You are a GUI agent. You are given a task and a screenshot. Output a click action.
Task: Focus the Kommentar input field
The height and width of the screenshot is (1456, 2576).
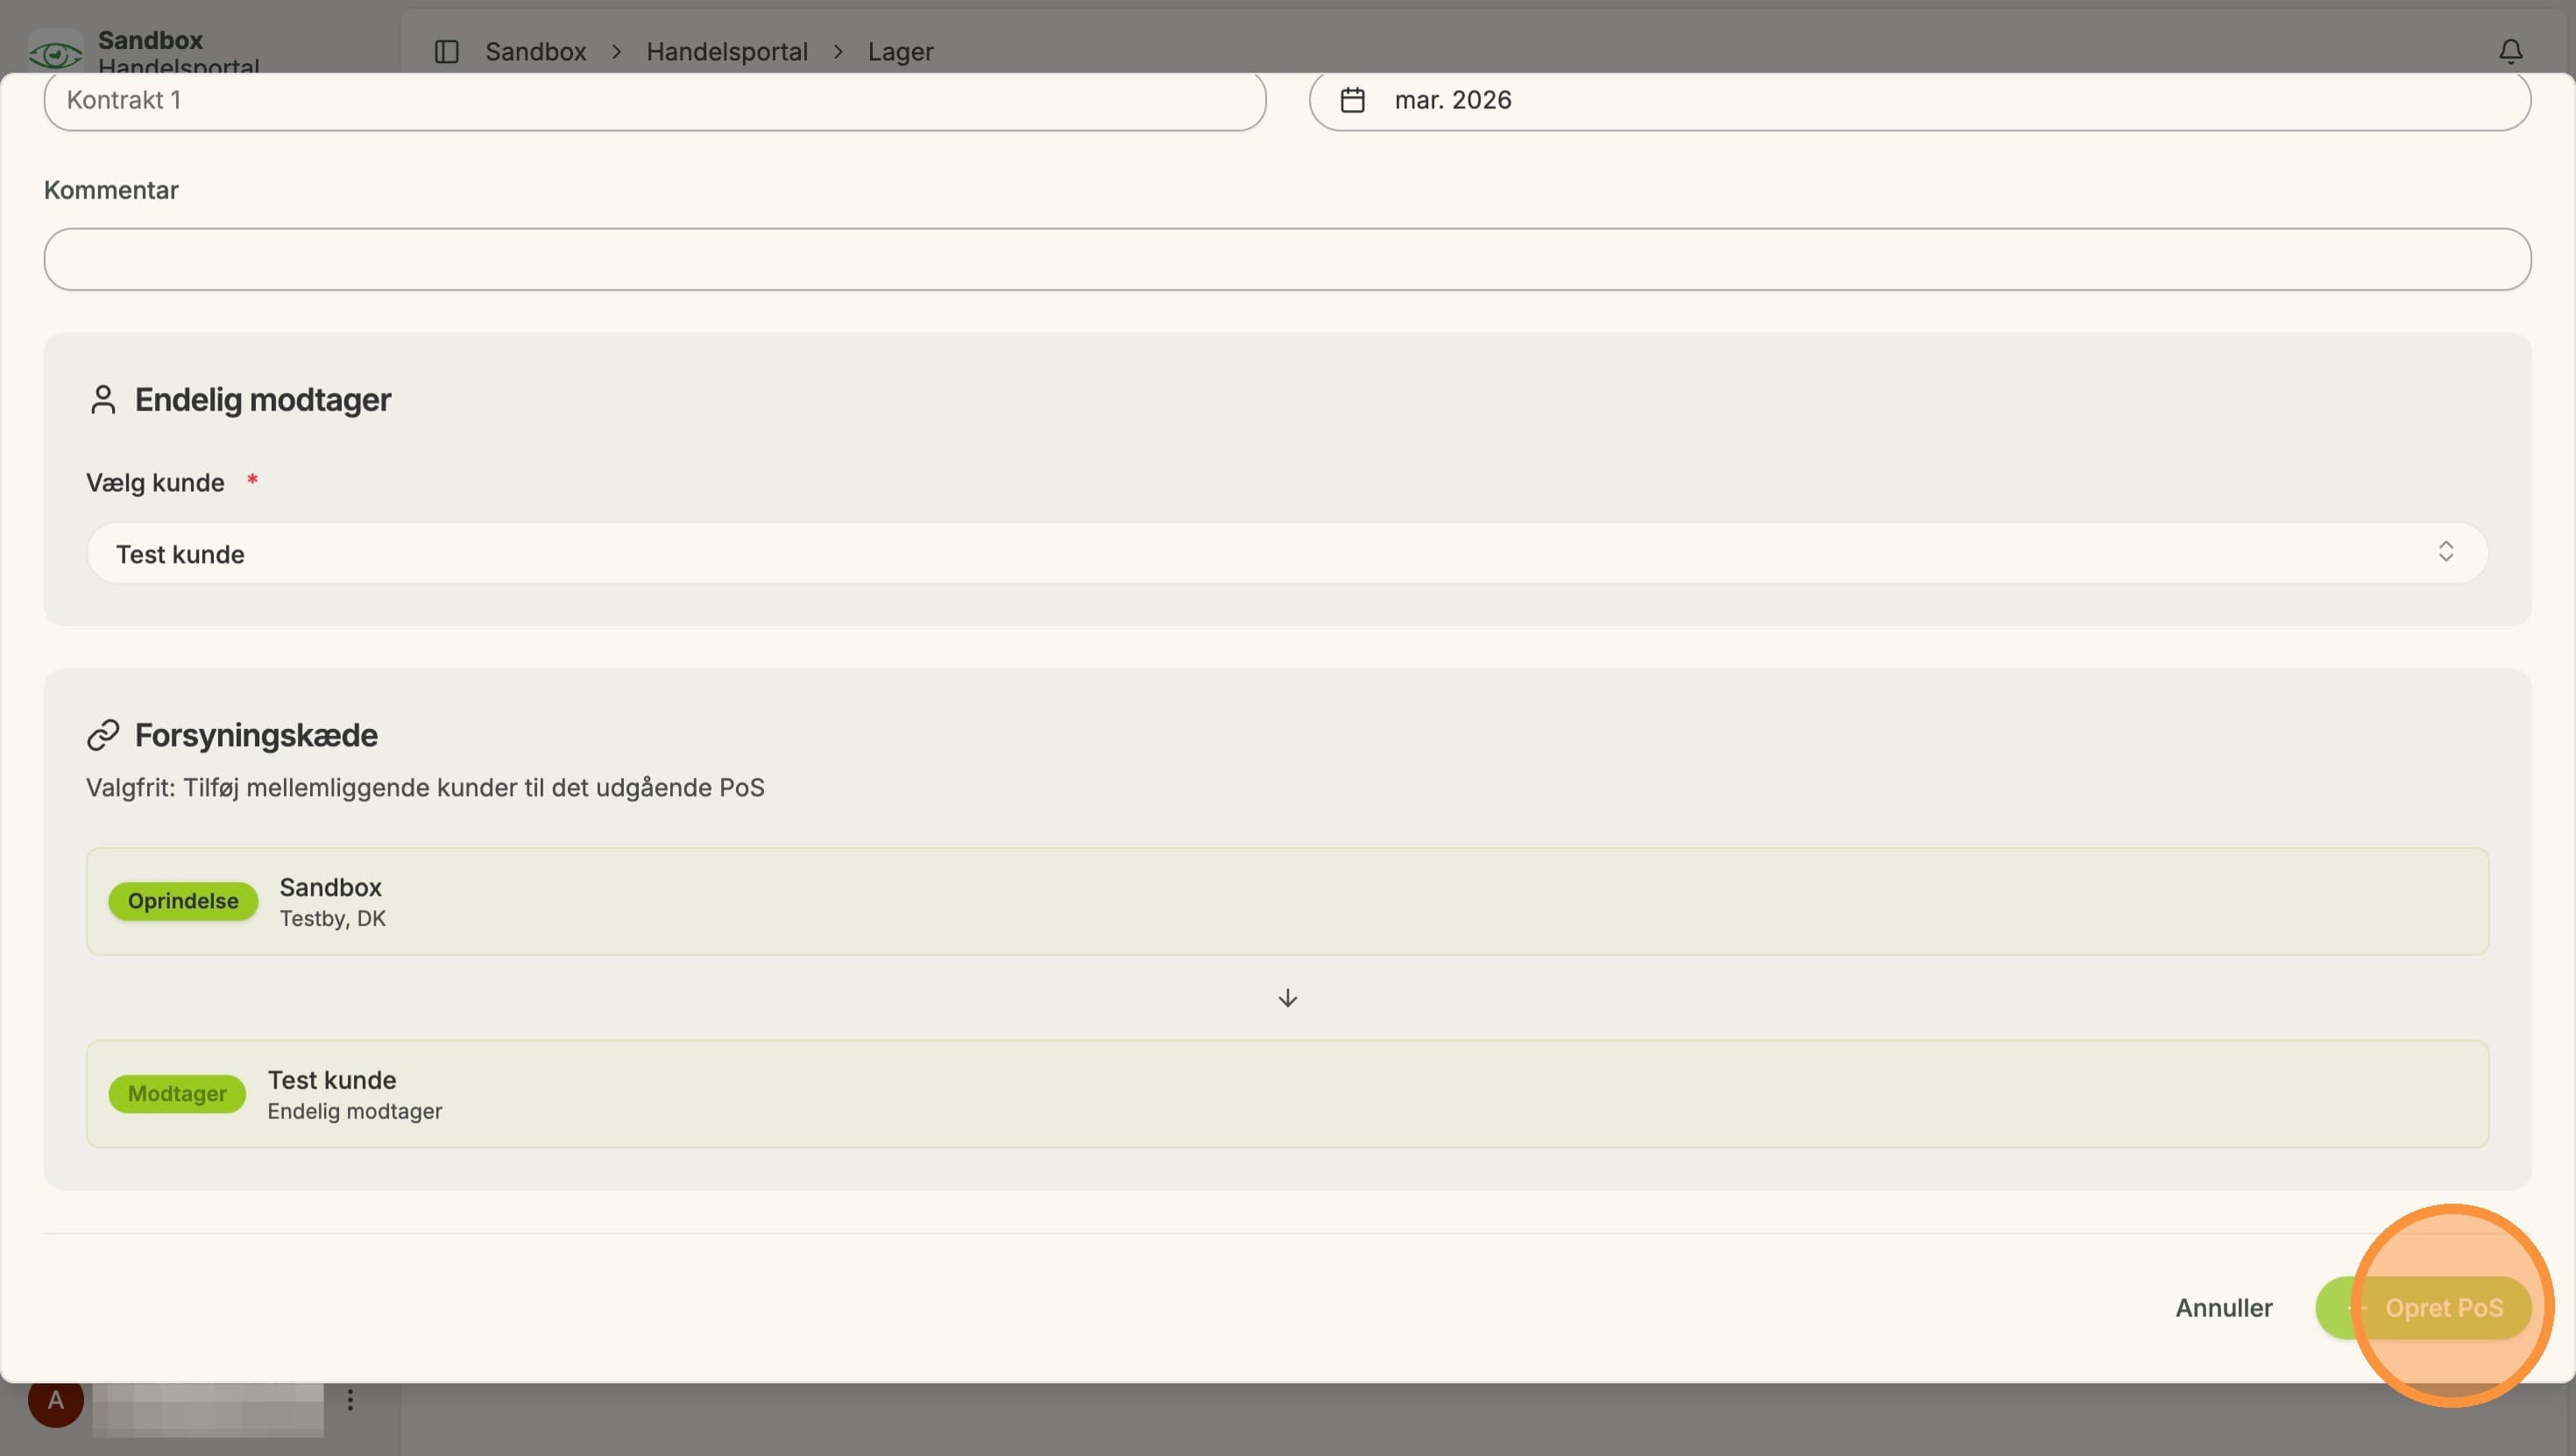(x=1287, y=260)
